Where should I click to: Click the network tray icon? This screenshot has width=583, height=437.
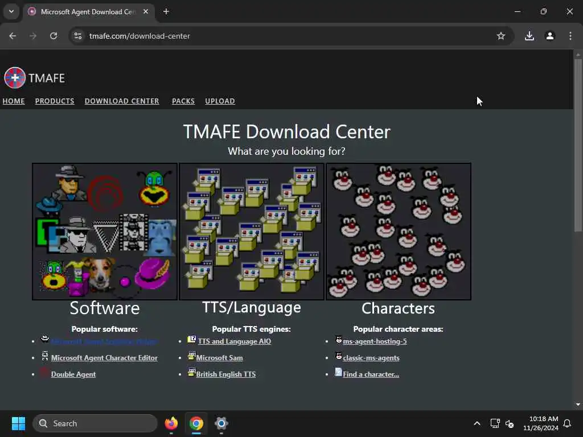tap(495, 423)
